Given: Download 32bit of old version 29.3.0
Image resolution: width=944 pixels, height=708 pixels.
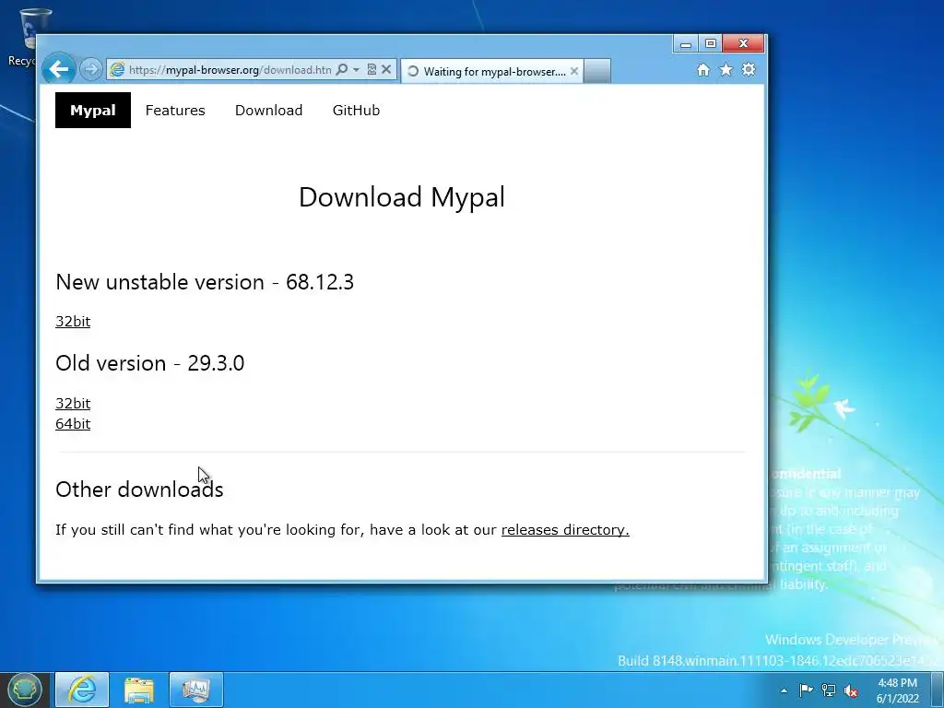Looking at the screenshot, I should pos(73,404).
